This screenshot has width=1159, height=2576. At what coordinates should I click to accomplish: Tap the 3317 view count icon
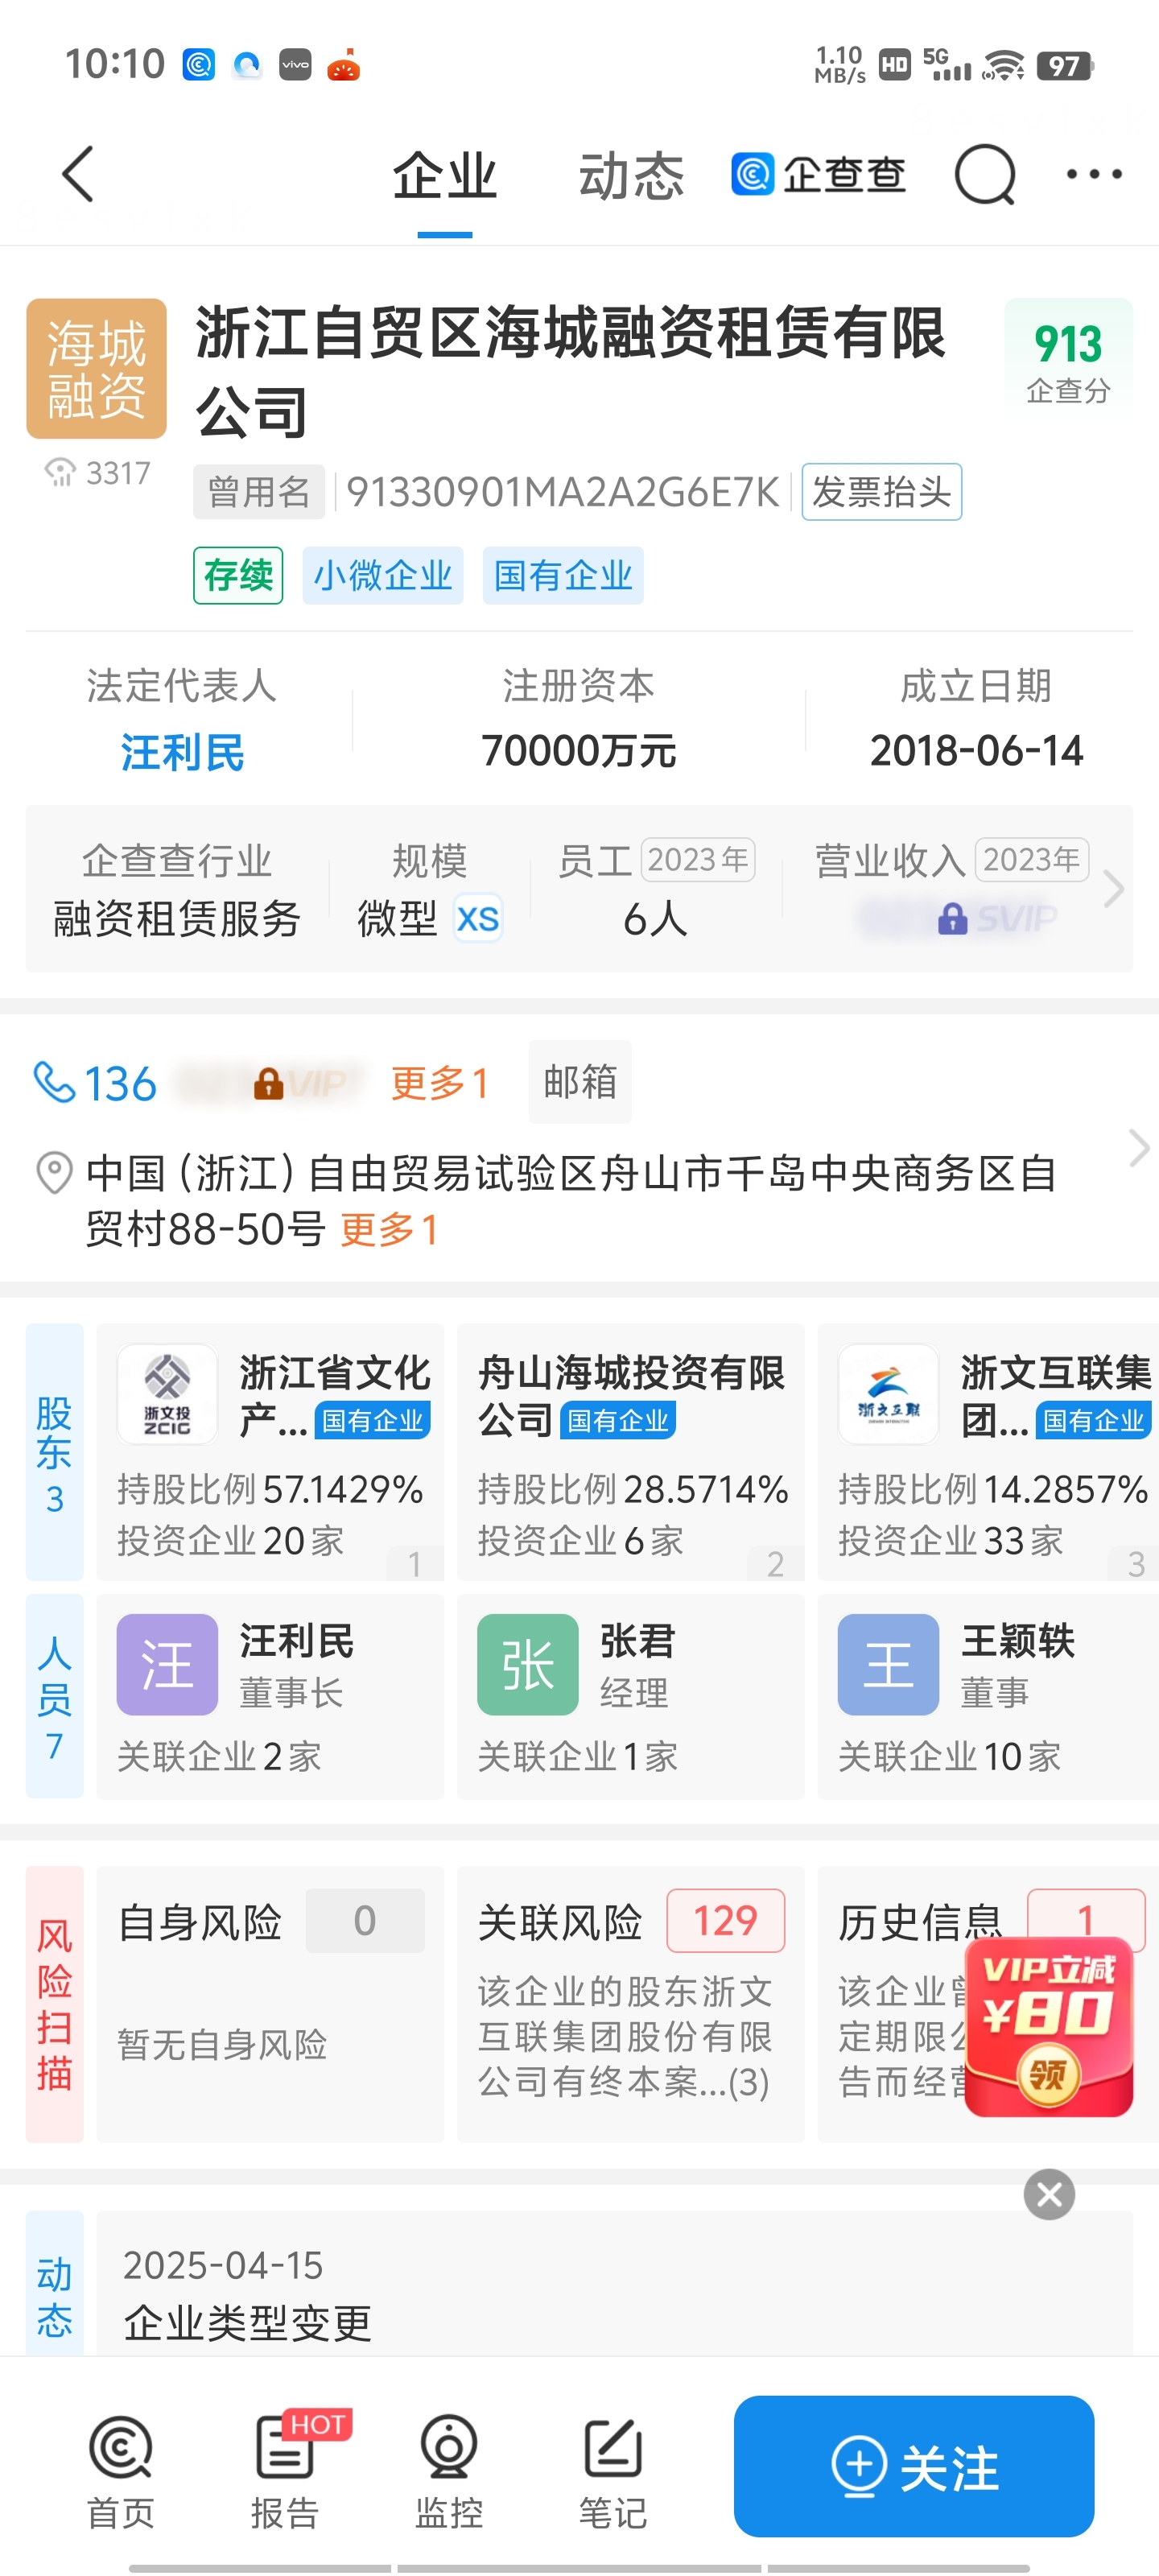point(60,472)
